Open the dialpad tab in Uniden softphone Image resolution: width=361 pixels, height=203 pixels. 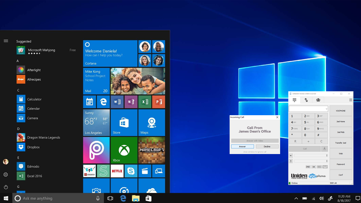click(295, 100)
